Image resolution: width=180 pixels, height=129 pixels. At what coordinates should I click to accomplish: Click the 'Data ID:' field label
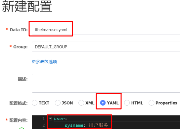19,30
